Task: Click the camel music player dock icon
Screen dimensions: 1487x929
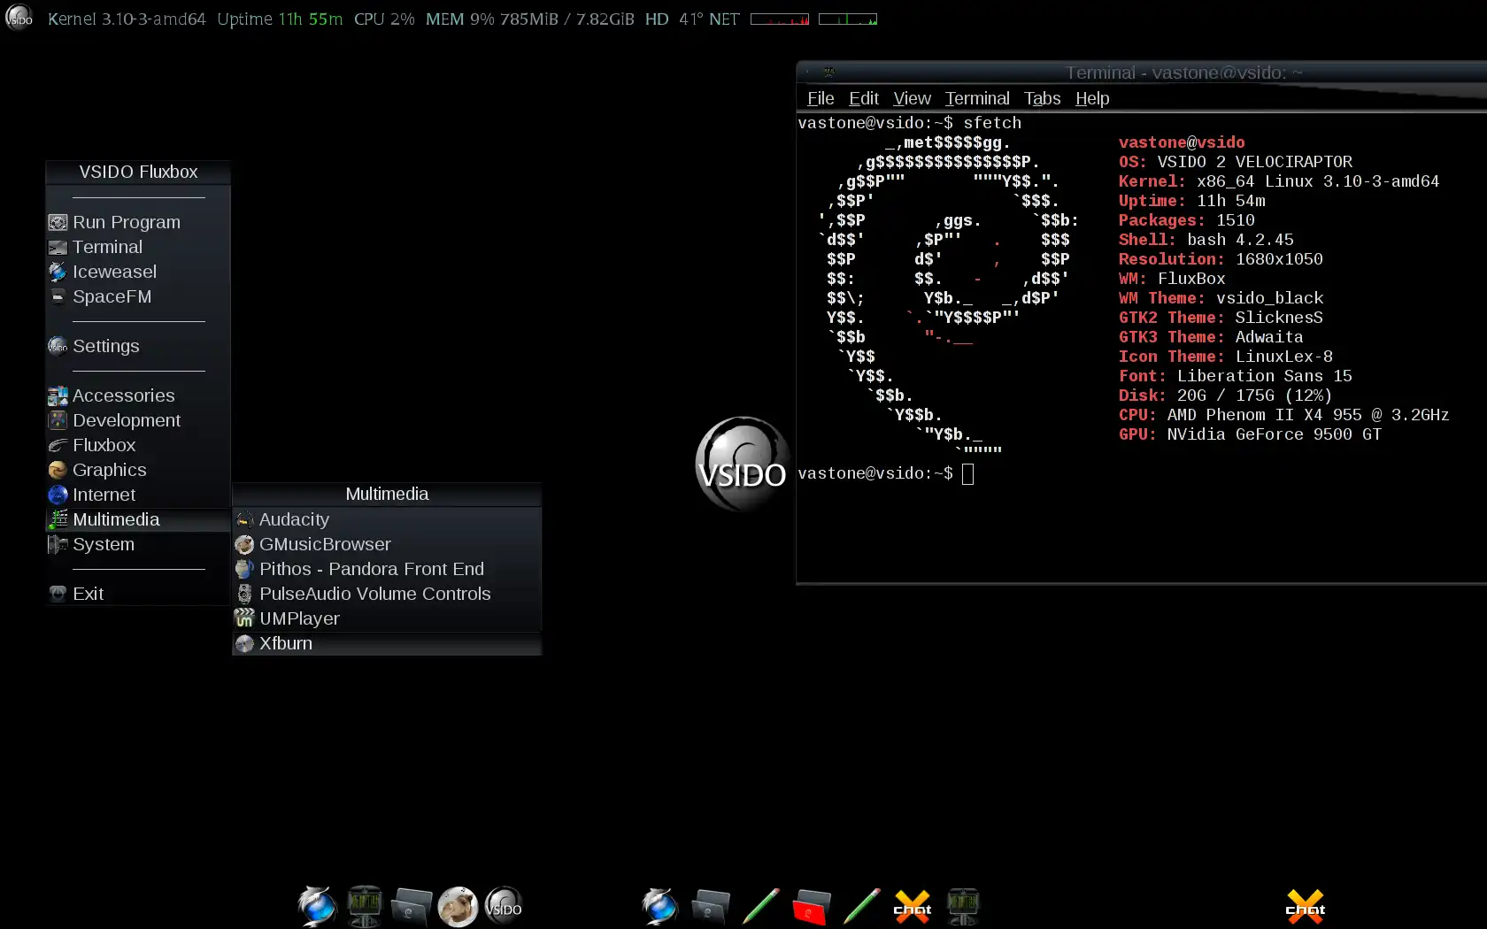Action: pos(458,906)
